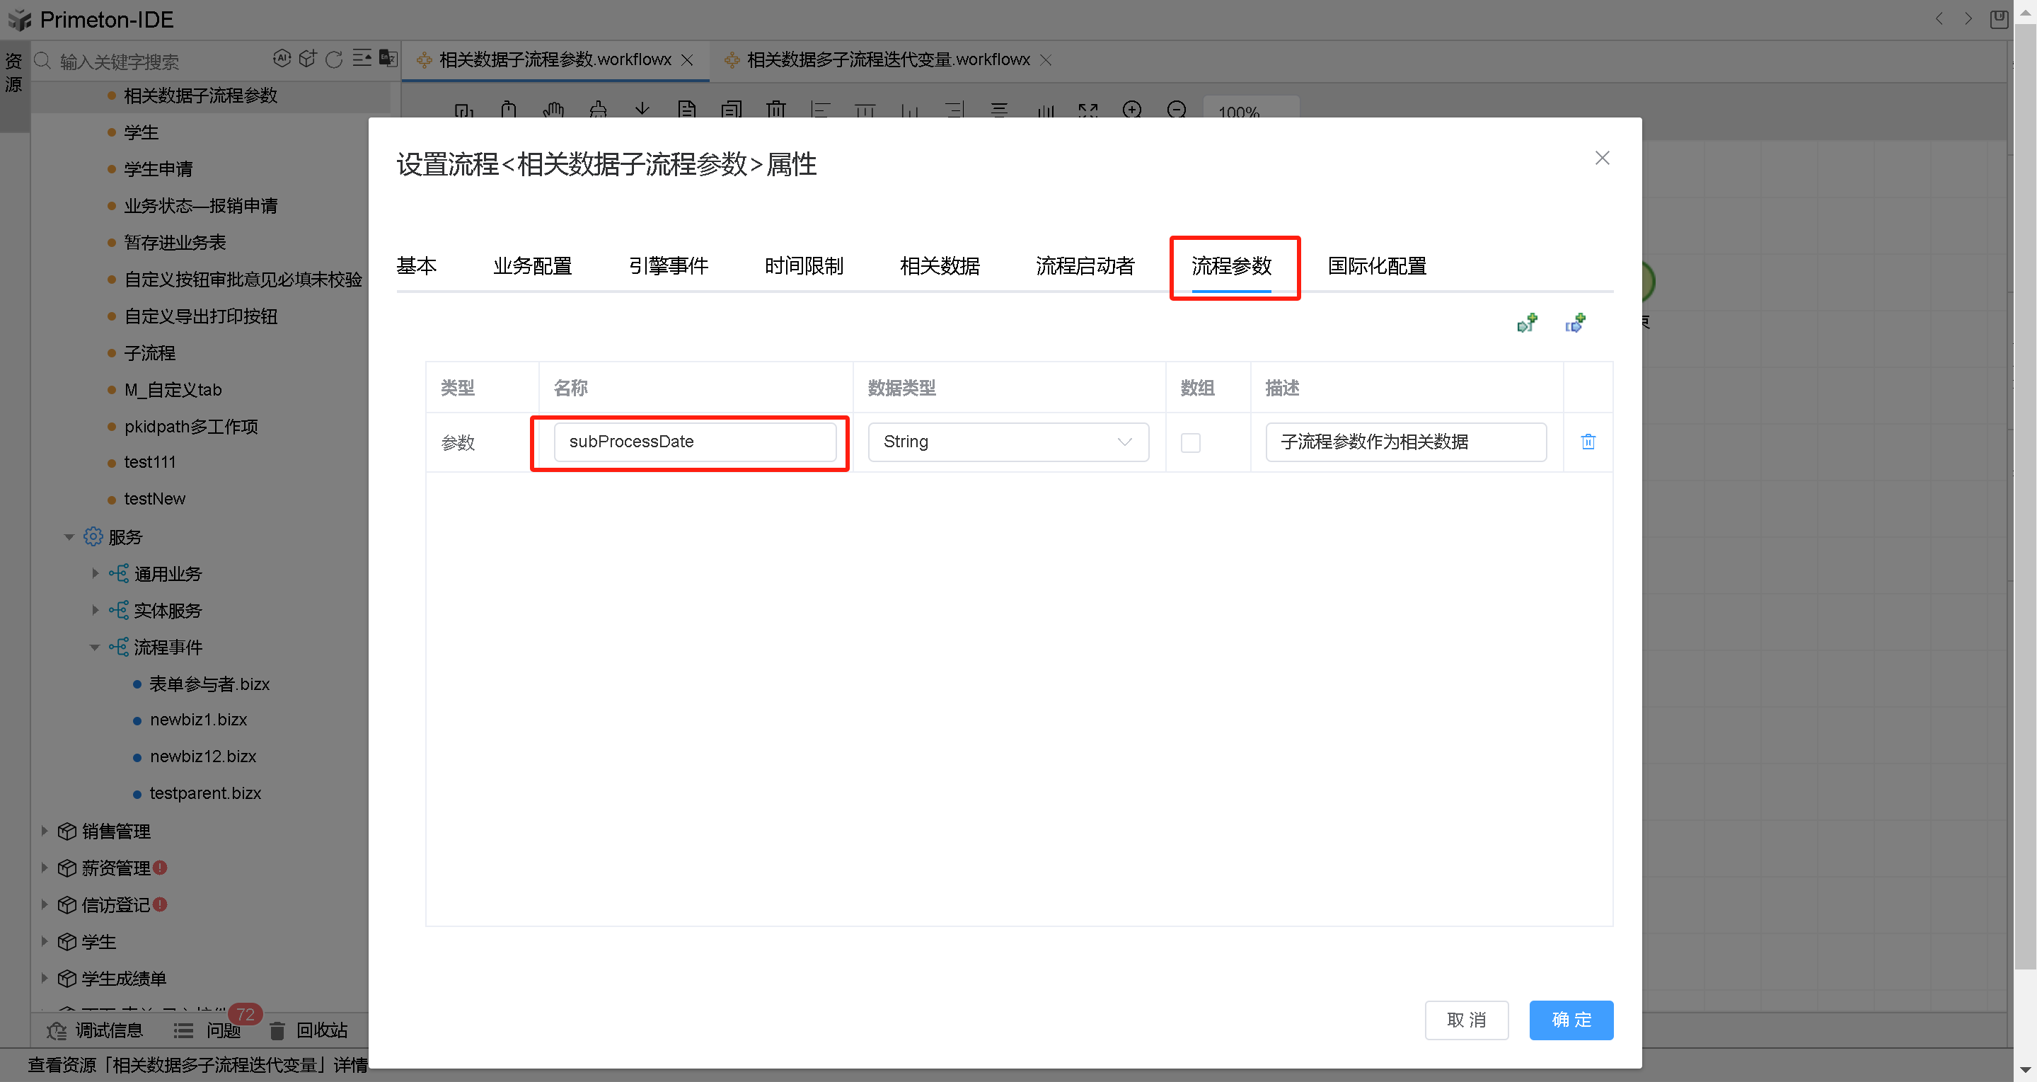Switch to the 国际化配置 tab

click(1376, 267)
